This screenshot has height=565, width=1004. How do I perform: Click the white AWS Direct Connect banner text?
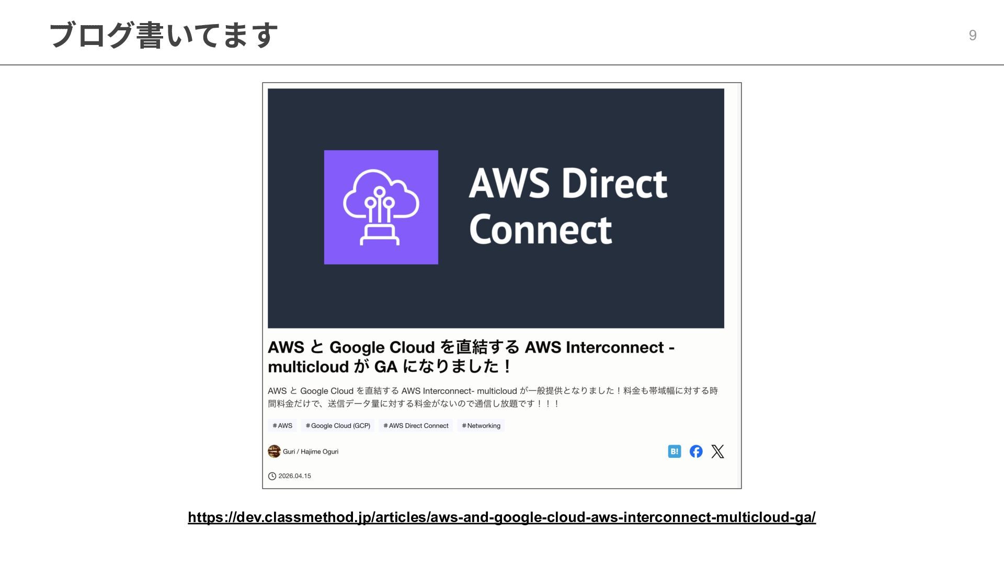[568, 206]
